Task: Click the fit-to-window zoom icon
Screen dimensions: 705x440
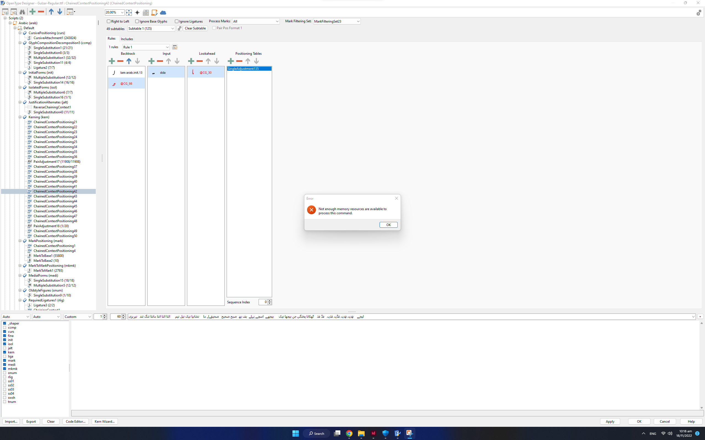Action: click(129, 13)
